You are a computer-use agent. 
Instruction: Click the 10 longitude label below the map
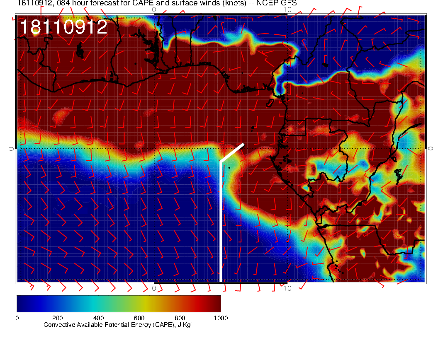(x=287, y=288)
